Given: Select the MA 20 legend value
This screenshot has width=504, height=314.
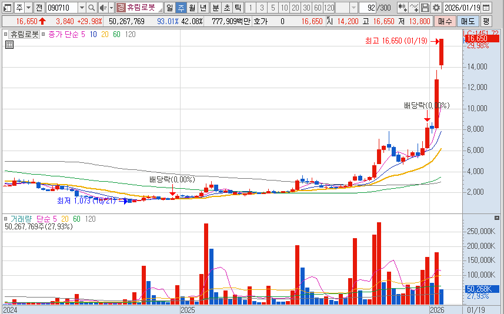Looking at the screenshot, I should 105,34.
